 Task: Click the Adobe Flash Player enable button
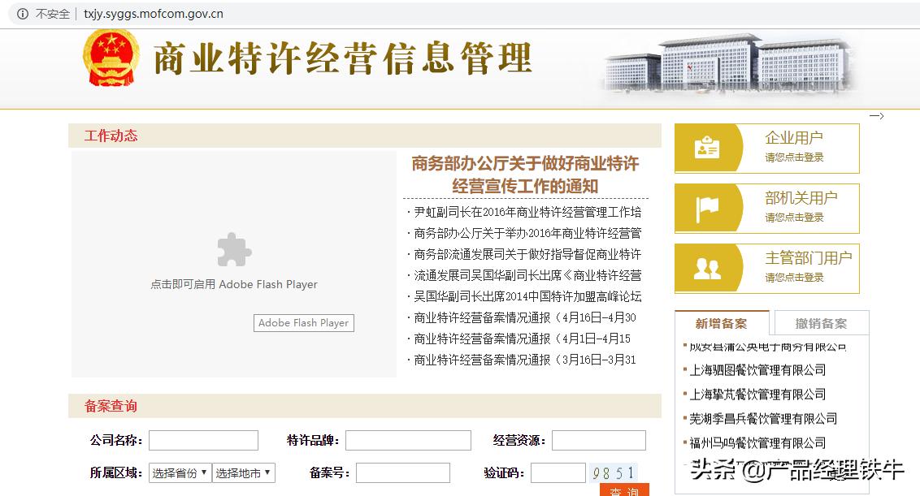click(303, 322)
